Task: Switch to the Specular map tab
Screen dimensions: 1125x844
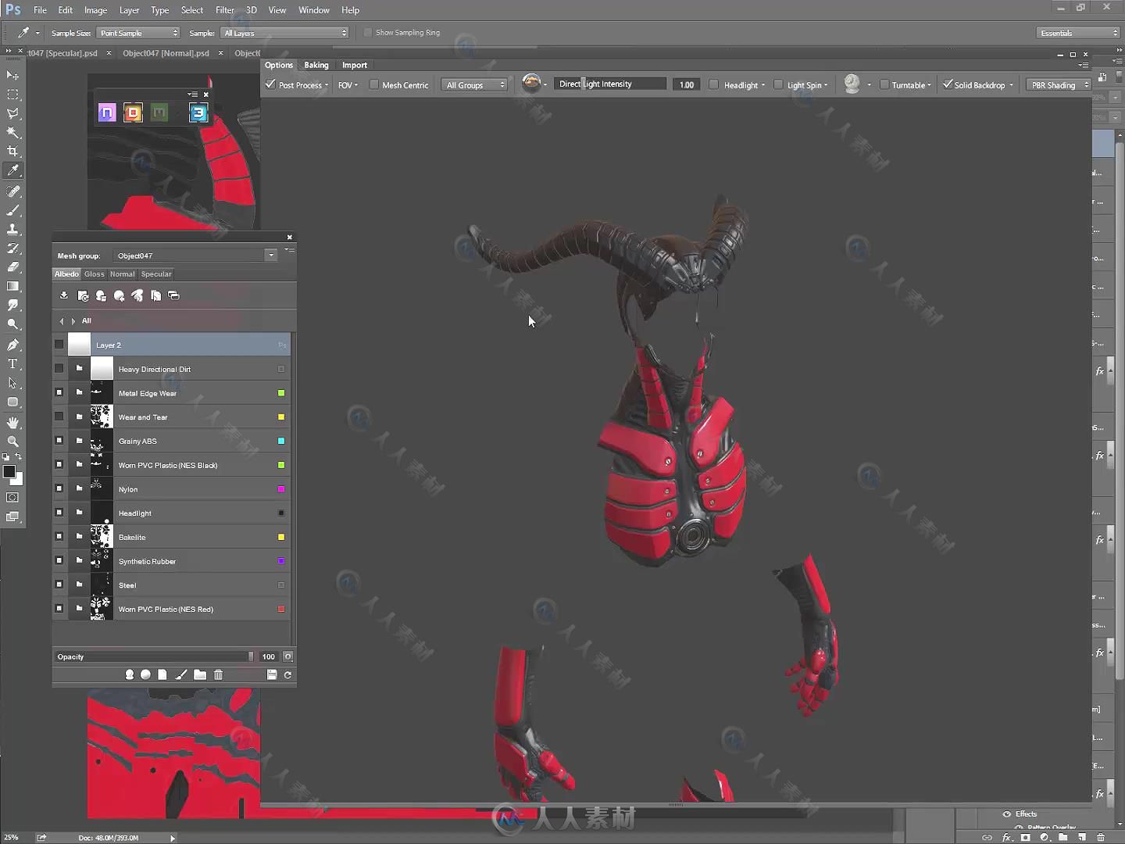Action: tap(156, 274)
